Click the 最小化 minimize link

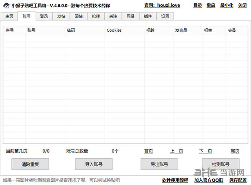[227, 5]
